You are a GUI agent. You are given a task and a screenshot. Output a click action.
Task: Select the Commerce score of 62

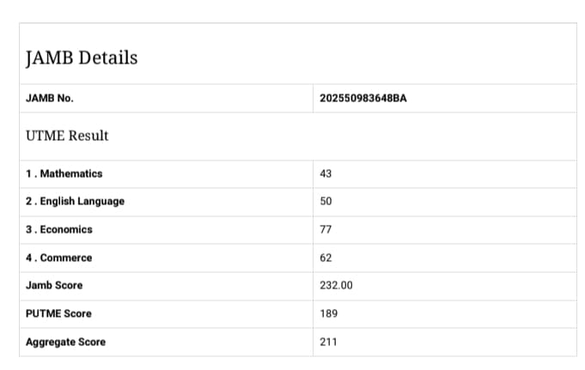[326, 258]
